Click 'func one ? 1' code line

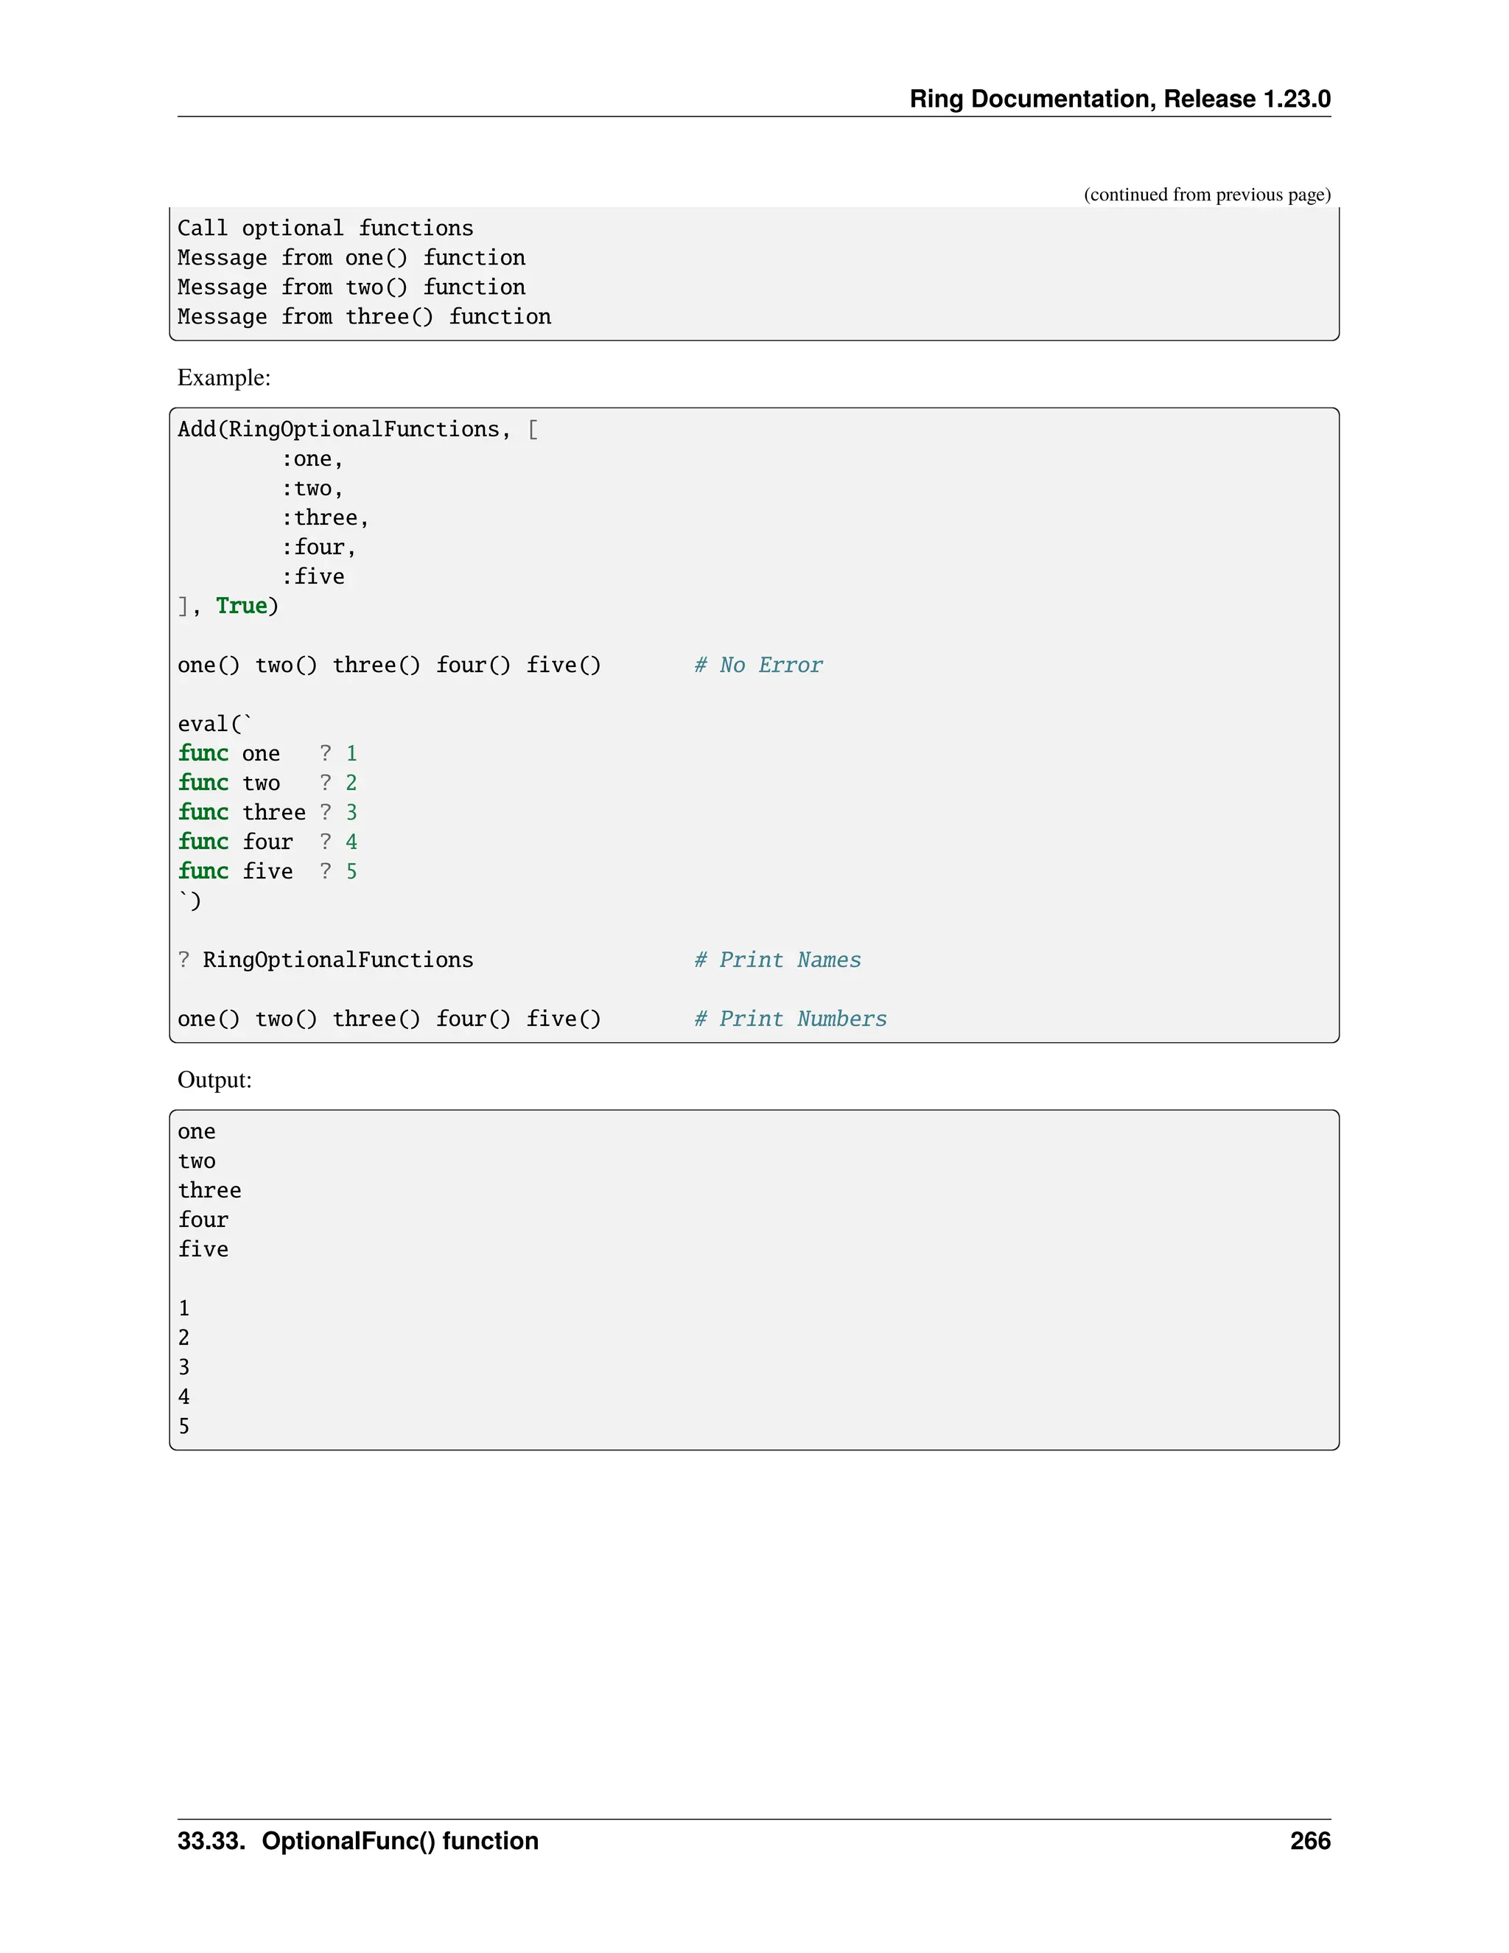coord(267,753)
